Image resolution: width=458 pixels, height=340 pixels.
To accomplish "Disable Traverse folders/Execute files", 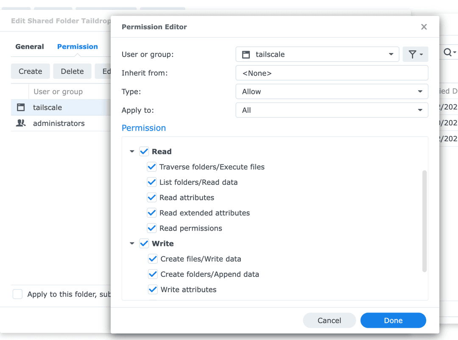I will pos(152,167).
